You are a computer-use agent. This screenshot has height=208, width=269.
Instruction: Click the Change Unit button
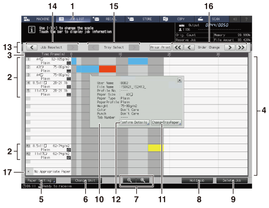point(86,181)
